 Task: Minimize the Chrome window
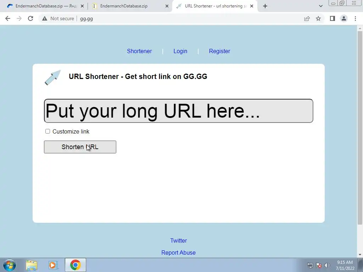tap(333, 3)
